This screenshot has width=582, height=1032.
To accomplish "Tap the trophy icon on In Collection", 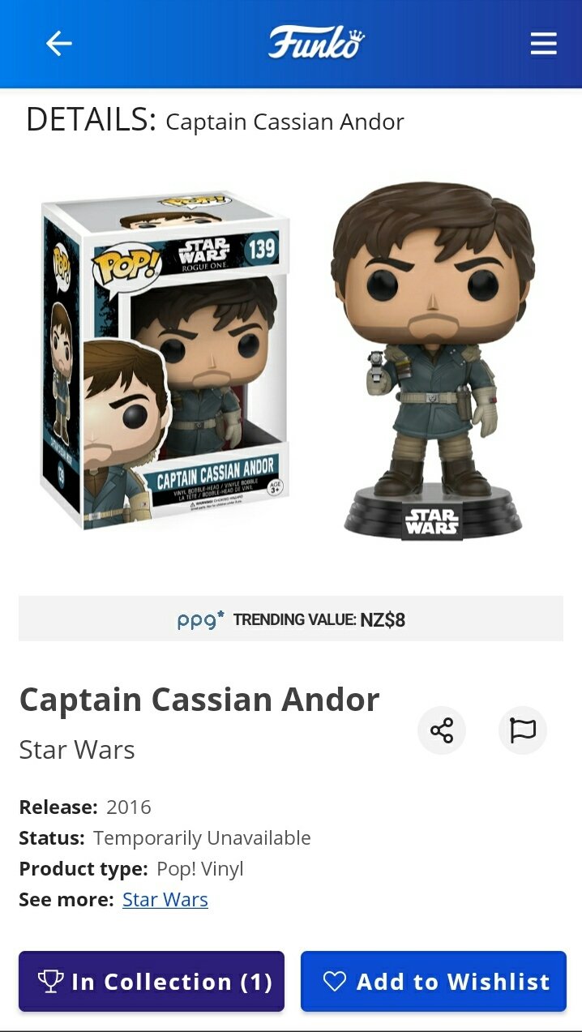I will [x=50, y=982].
